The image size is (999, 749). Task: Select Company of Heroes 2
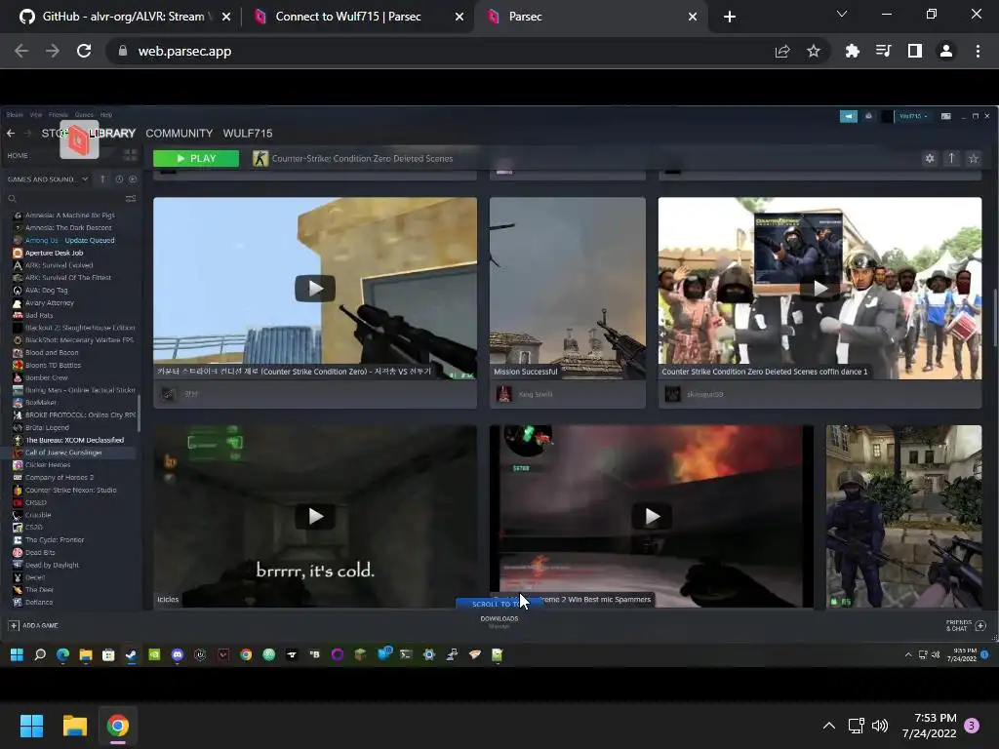point(60,477)
